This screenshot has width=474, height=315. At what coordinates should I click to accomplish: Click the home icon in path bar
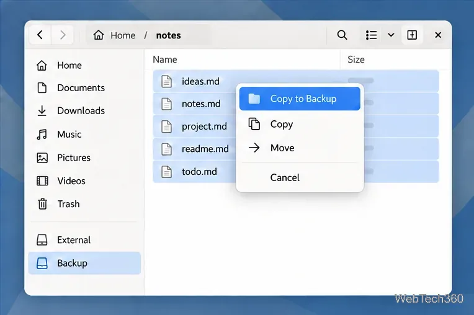click(x=99, y=35)
